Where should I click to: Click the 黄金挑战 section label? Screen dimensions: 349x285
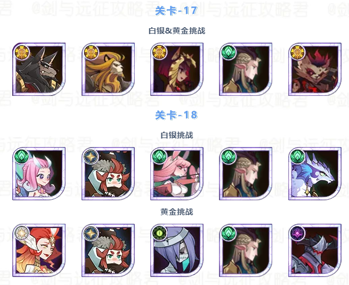click(177, 212)
